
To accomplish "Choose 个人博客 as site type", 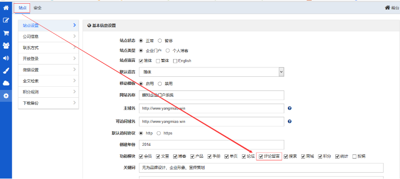I will click(x=168, y=50).
